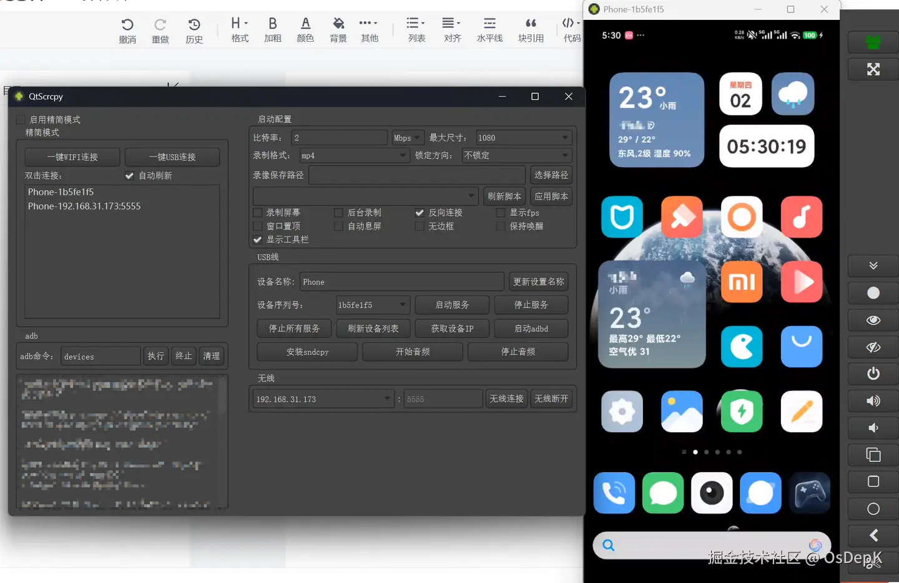Viewport: 899px width, 583px height.
Task: Toggle the 反向连接 checkbox
Action: (420, 213)
